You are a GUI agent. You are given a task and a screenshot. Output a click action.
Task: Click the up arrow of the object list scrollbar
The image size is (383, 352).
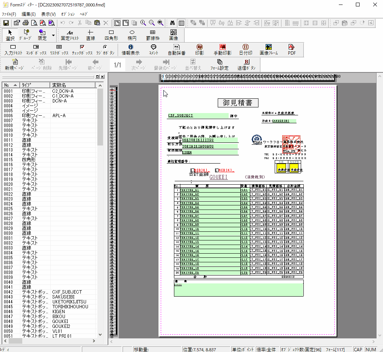(x=100, y=86)
